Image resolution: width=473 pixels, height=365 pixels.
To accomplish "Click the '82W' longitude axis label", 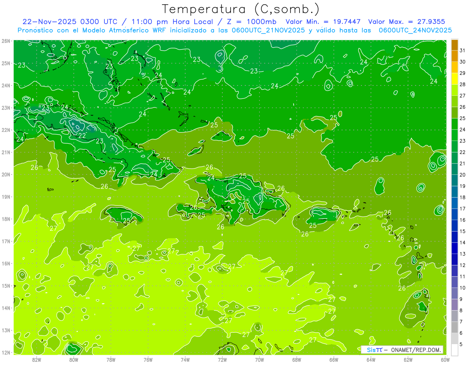I will [37, 359].
